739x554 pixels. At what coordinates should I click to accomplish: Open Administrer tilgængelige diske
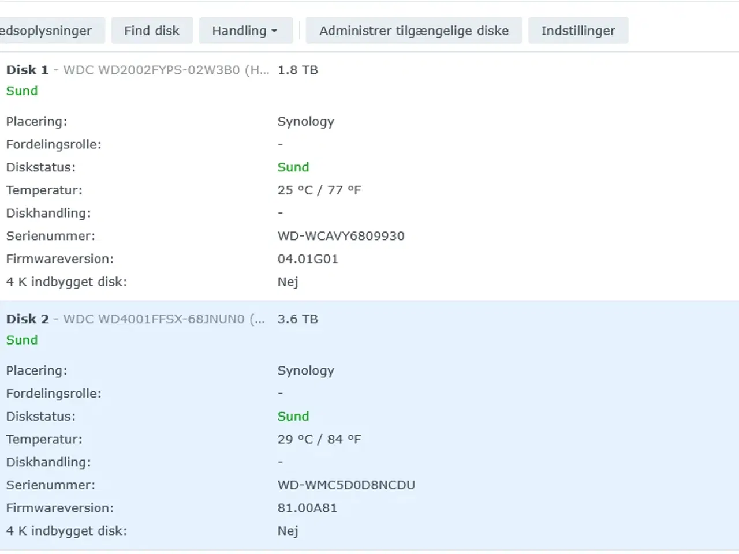(413, 31)
